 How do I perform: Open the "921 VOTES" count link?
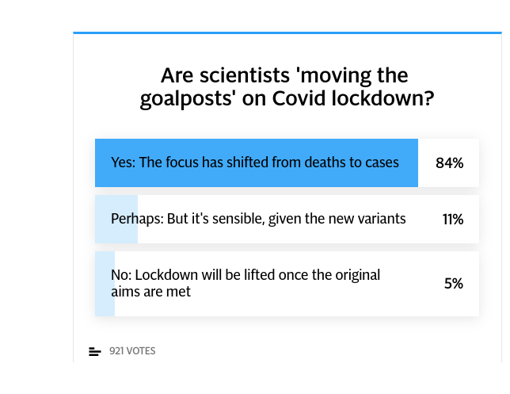(132, 351)
